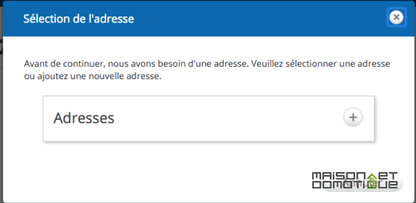Click the Sélection de l'adresse title

point(79,19)
